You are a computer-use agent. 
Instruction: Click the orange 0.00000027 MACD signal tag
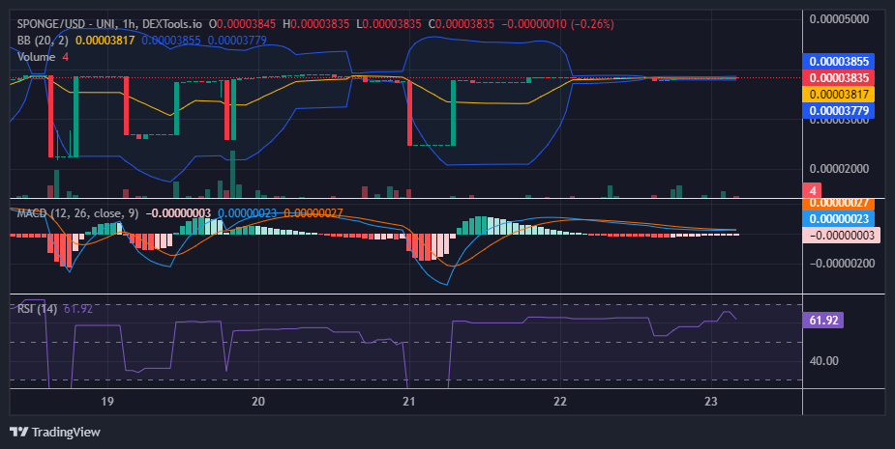pyautogui.click(x=838, y=204)
